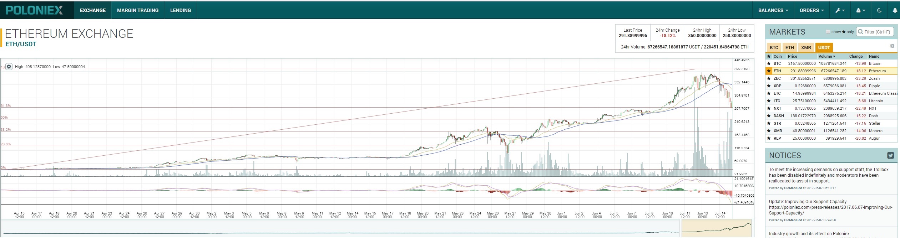900x238 pixels.
Task: Toggle the star for the NXT row
Action: 769,108
